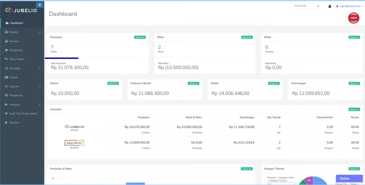Screen dimensions: 365x185
Task: Expand the Barang submenu
Action: click(22, 32)
